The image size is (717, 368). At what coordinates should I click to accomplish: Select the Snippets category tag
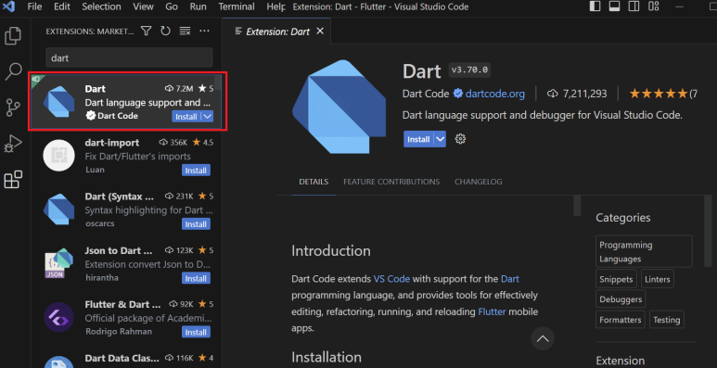pos(617,279)
